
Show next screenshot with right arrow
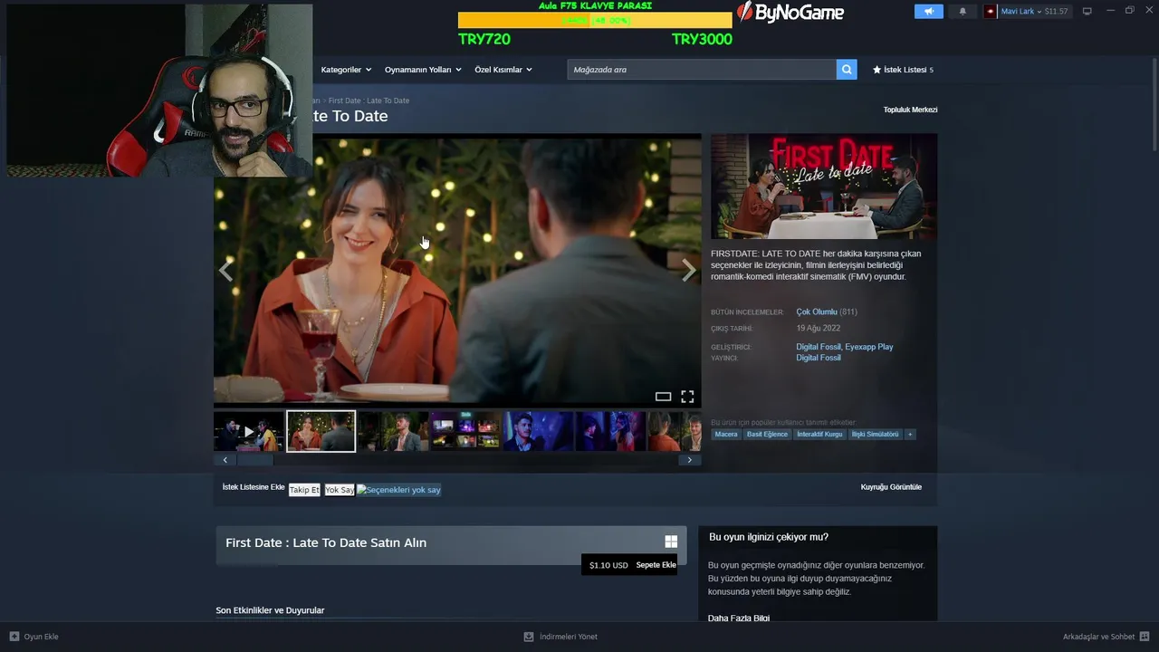pos(689,270)
